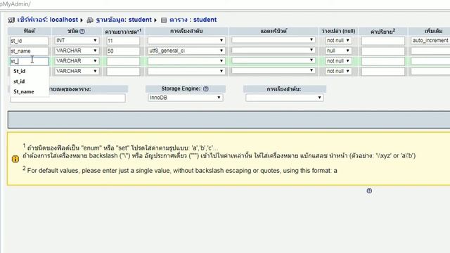
Task: Click the table comments input field
Action: pos(67,98)
